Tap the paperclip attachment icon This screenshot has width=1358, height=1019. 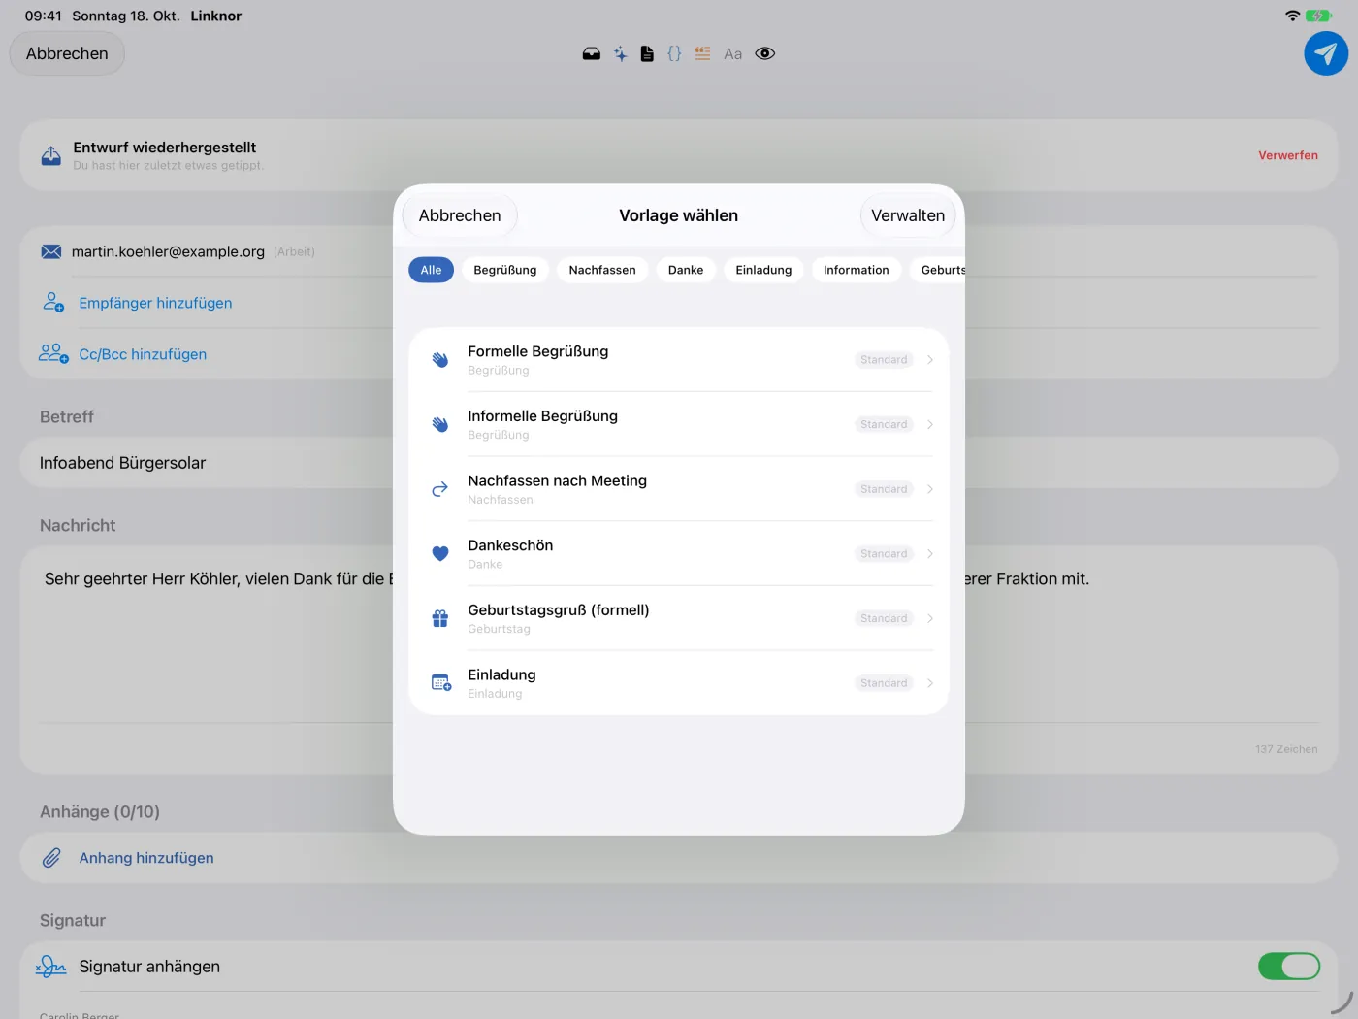pos(51,858)
